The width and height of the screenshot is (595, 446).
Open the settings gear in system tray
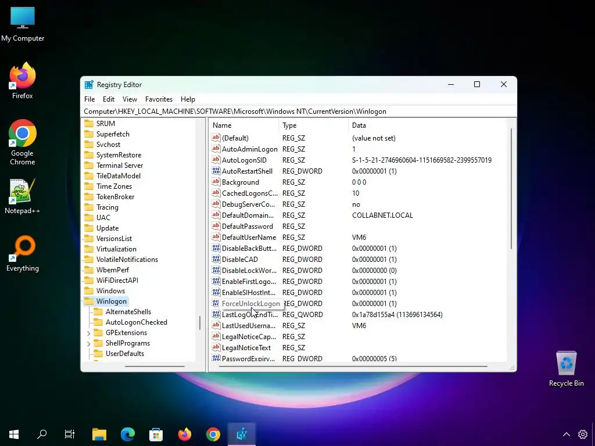pos(583,434)
